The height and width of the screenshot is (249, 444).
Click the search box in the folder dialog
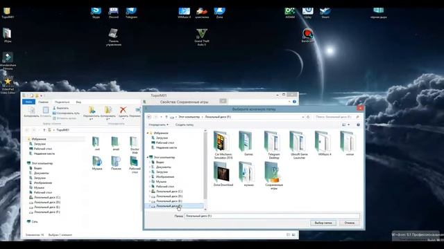(337, 117)
